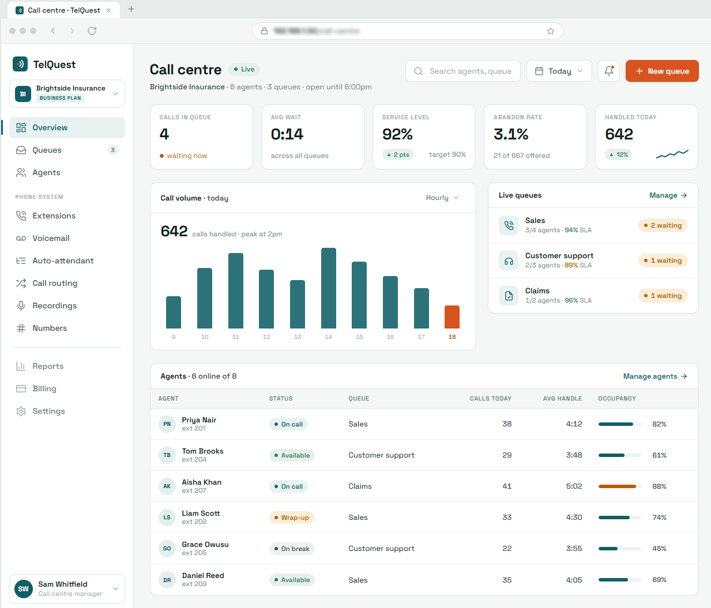Click Daniel Reed's DR avatar
Viewport: 711px width, 608px height.
(167, 580)
